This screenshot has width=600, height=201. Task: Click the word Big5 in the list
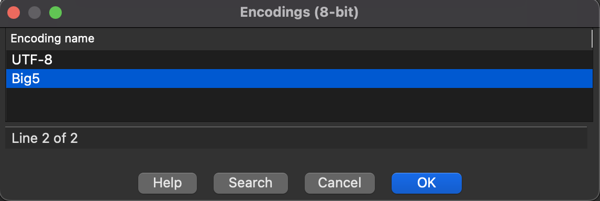(x=26, y=79)
